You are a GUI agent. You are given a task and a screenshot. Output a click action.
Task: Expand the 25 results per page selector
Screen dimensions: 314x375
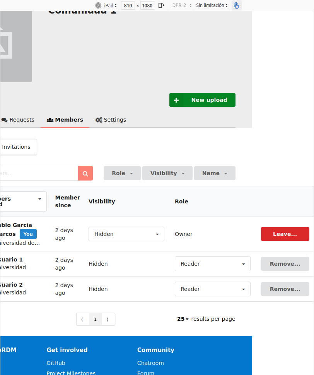tap(182, 319)
